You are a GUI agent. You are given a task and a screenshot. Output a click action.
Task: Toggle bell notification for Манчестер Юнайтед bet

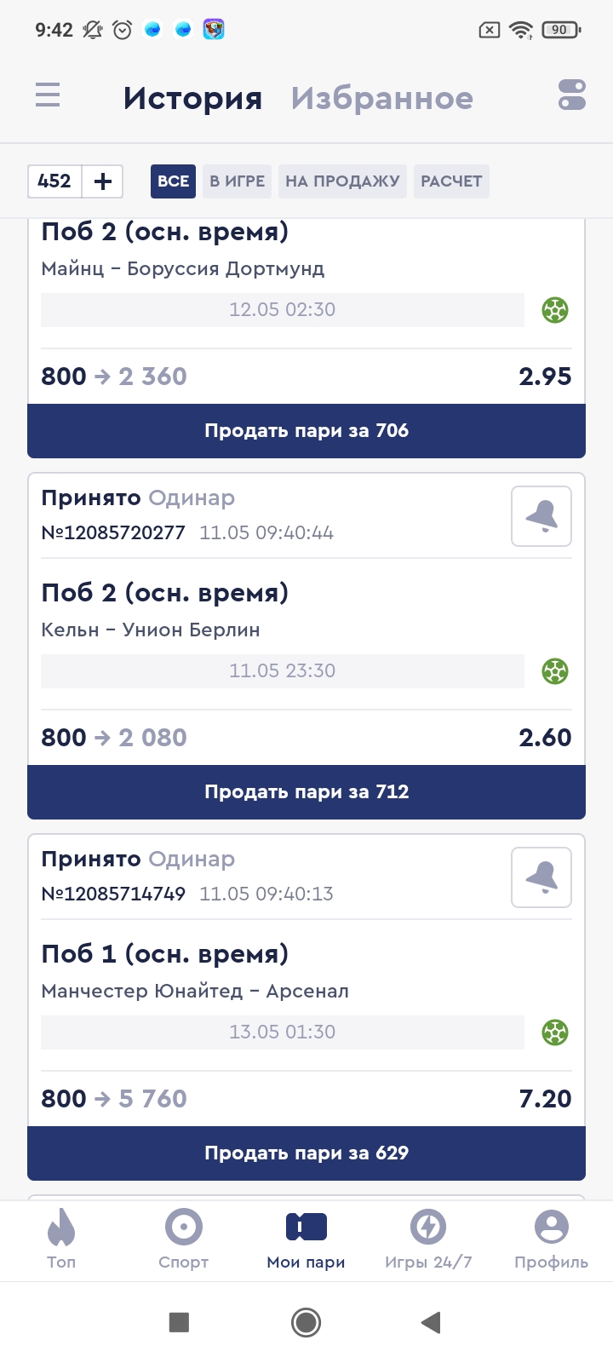coord(541,877)
